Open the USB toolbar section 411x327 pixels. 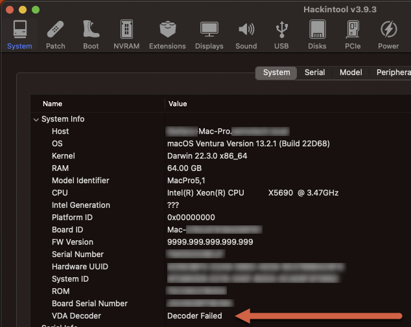click(x=281, y=35)
